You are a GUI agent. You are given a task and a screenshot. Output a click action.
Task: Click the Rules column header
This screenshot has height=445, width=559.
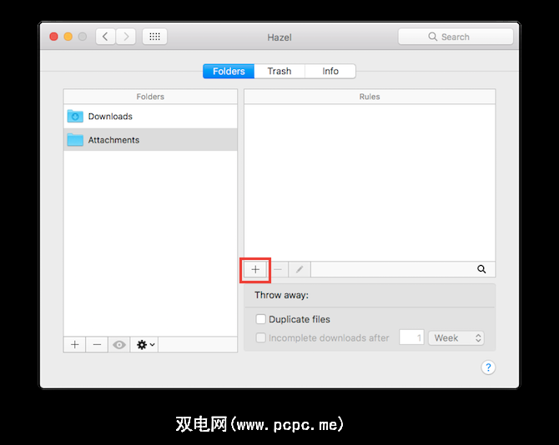[x=370, y=97]
